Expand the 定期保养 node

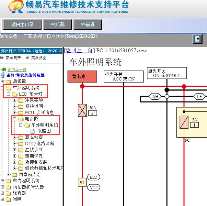(14, 156)
